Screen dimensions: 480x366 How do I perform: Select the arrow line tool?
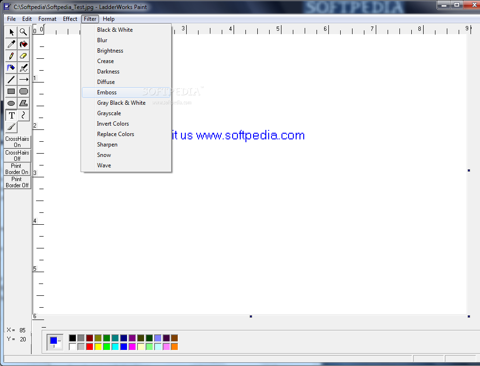[x=23, y=80]
